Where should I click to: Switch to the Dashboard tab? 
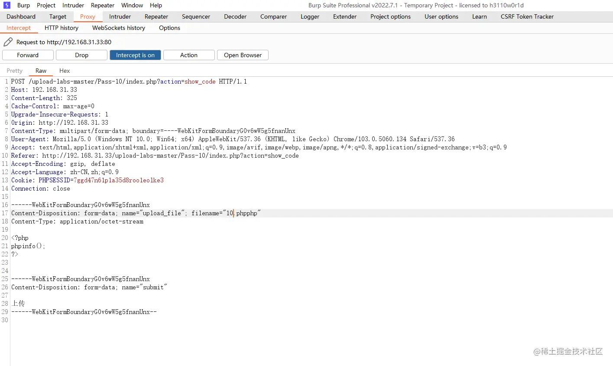coord(21,16)
